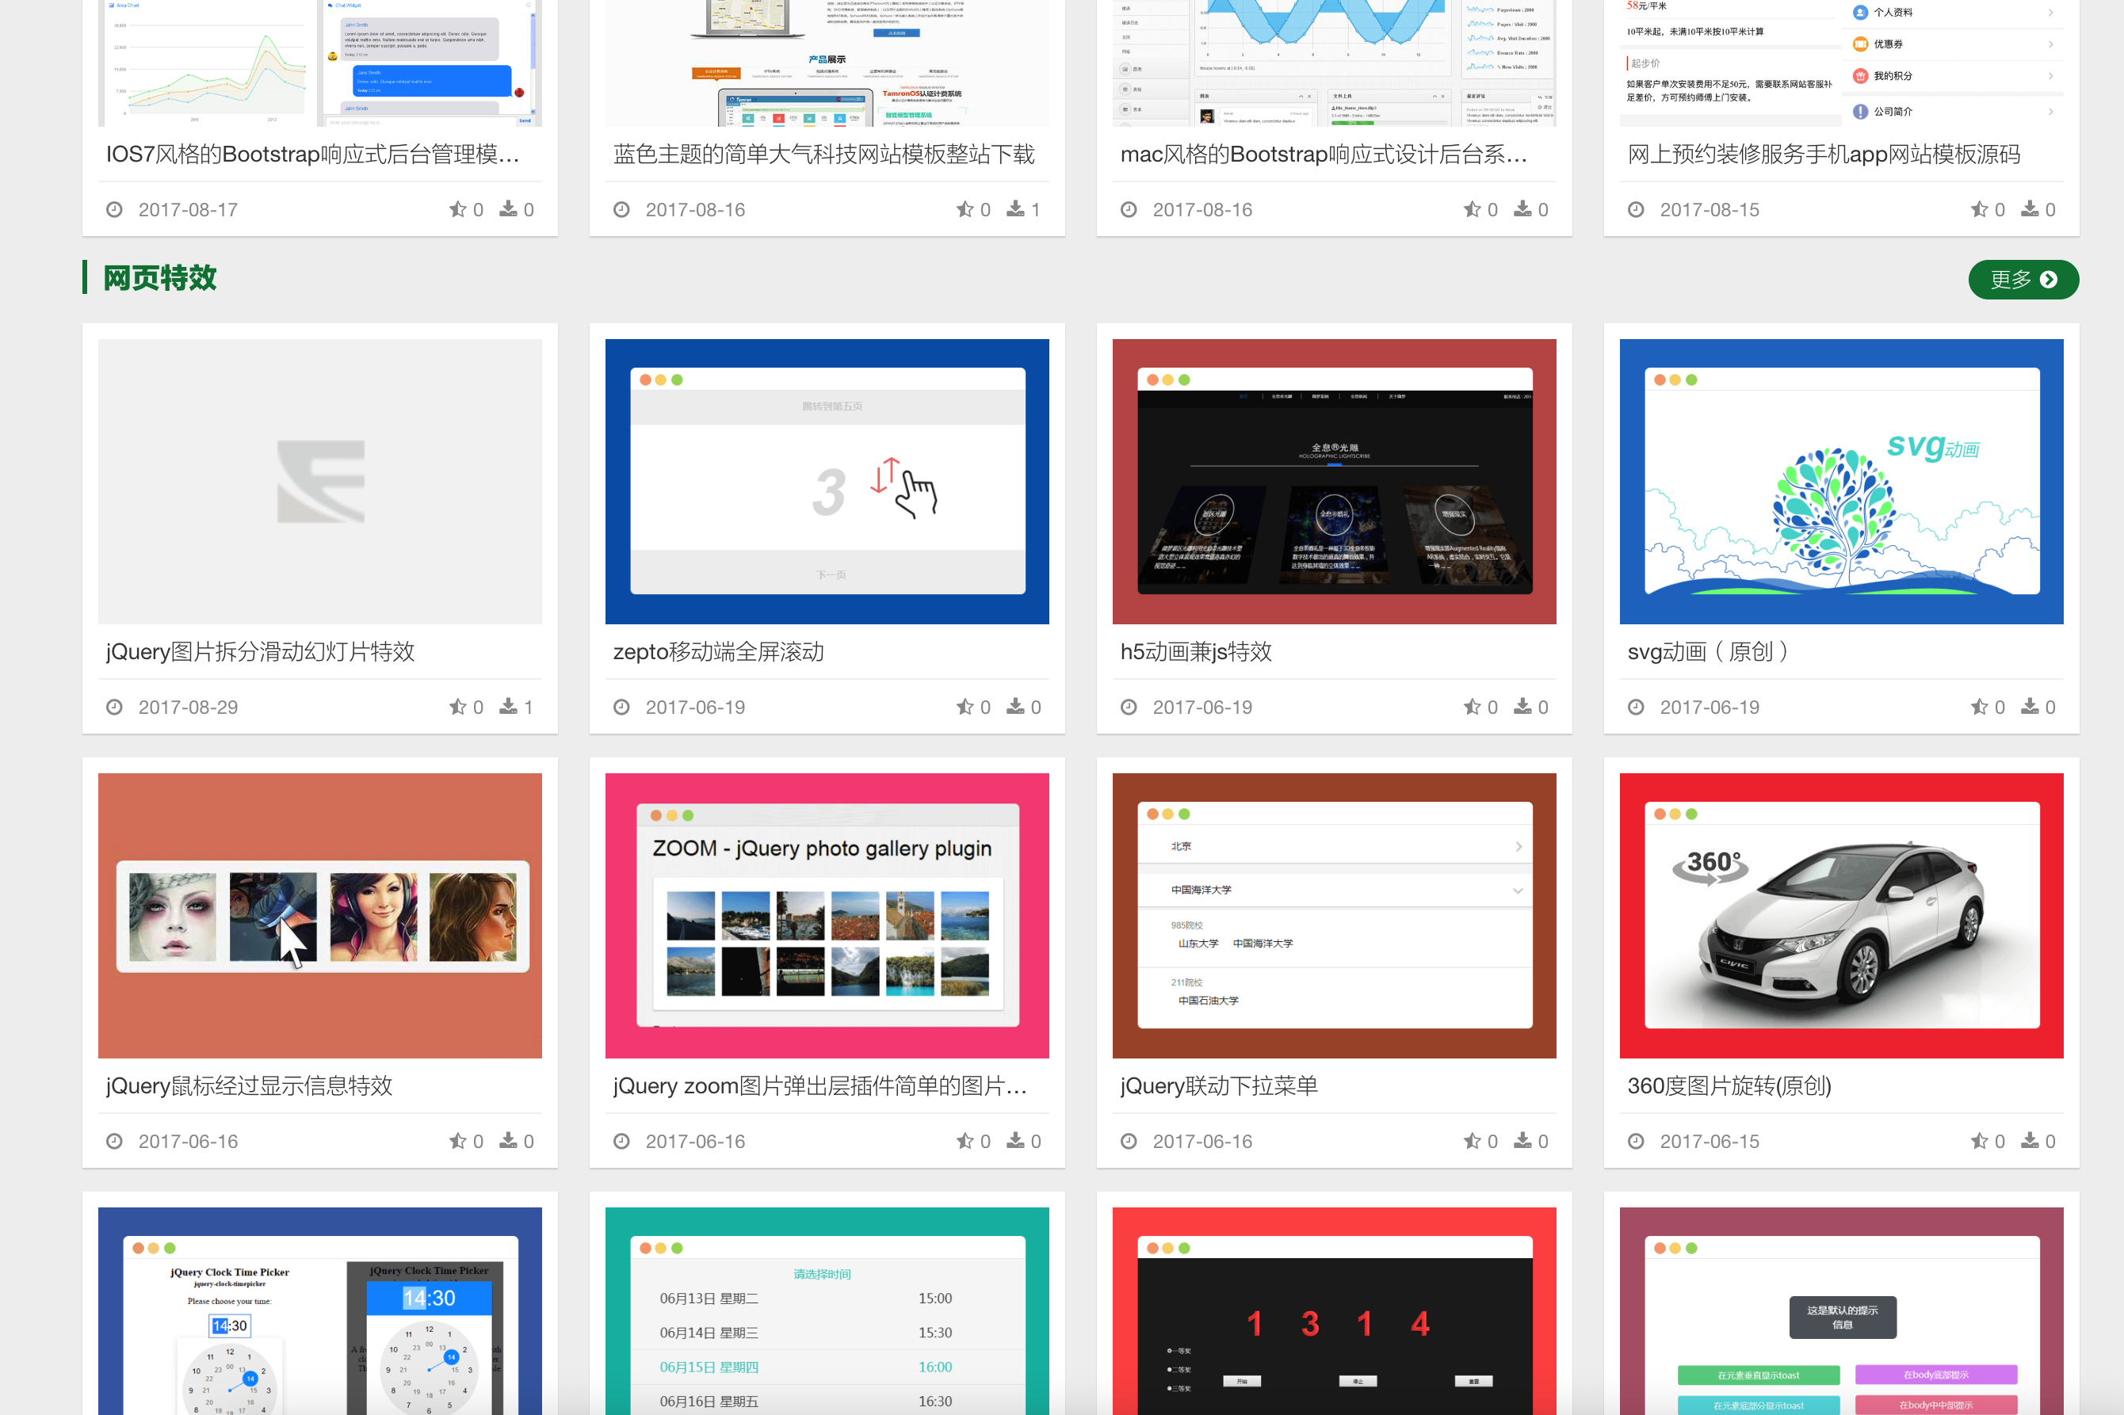Viewport: 2124px width, 1415px height.
Task: Click download icon on zepto移动端全屏滚动 card
Action: pyautogui.click(x=1015, y=707)
